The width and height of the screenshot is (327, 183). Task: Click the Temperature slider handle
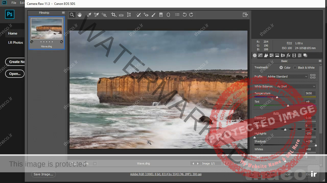(277, 97)
